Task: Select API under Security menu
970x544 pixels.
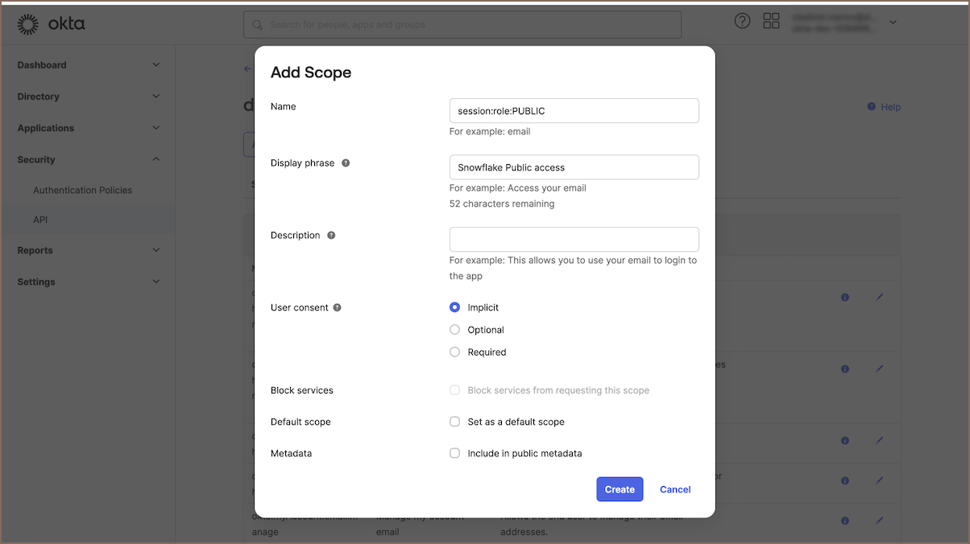Action: [40, 220]
